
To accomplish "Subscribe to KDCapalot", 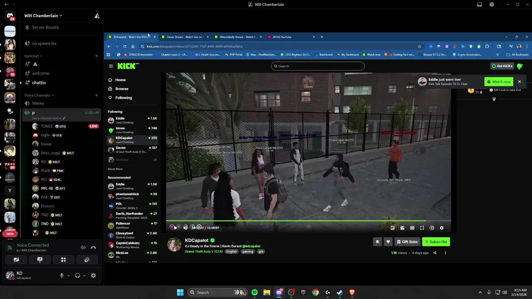I will 436,242.
